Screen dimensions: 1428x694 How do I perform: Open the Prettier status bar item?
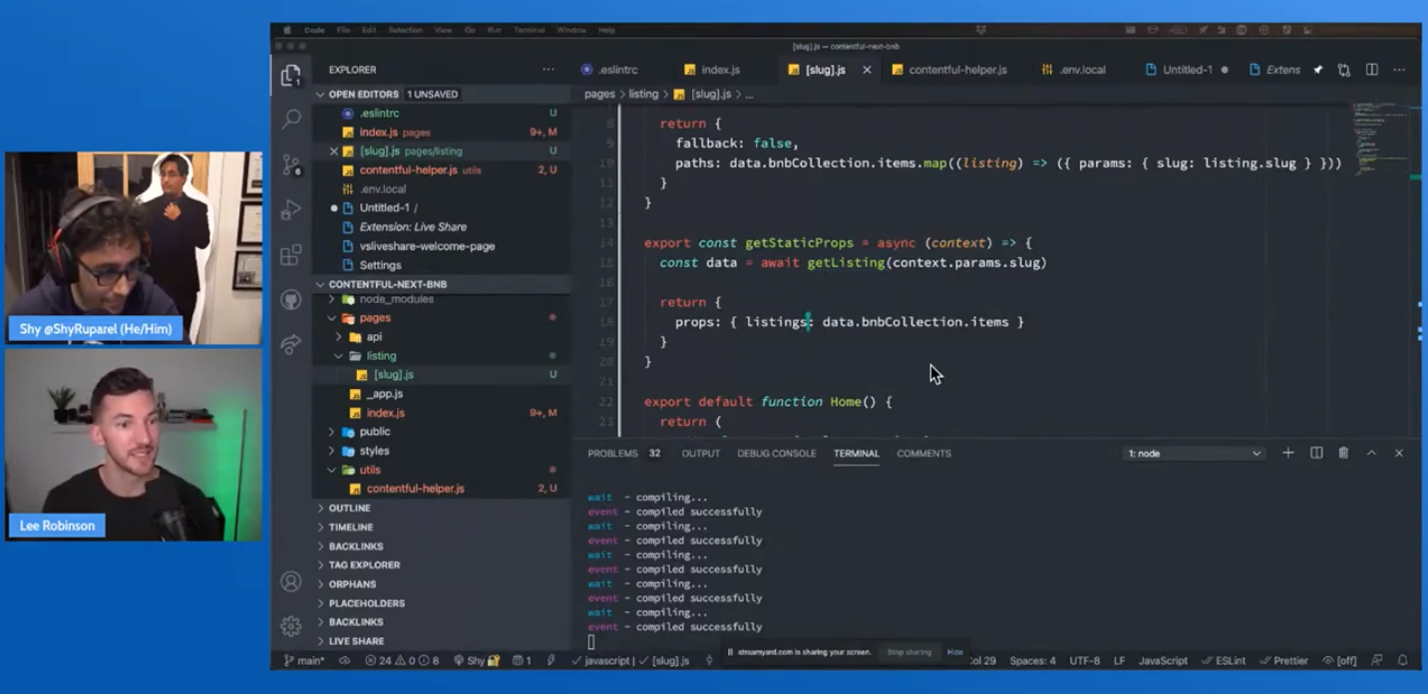click(x=1282, y=660)
